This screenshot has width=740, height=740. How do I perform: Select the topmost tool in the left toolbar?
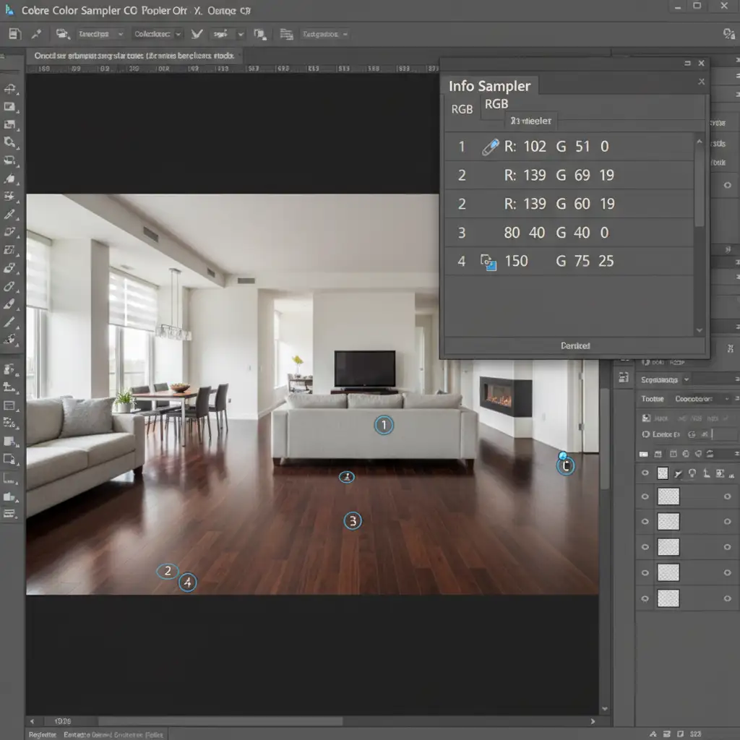point(10,89)
